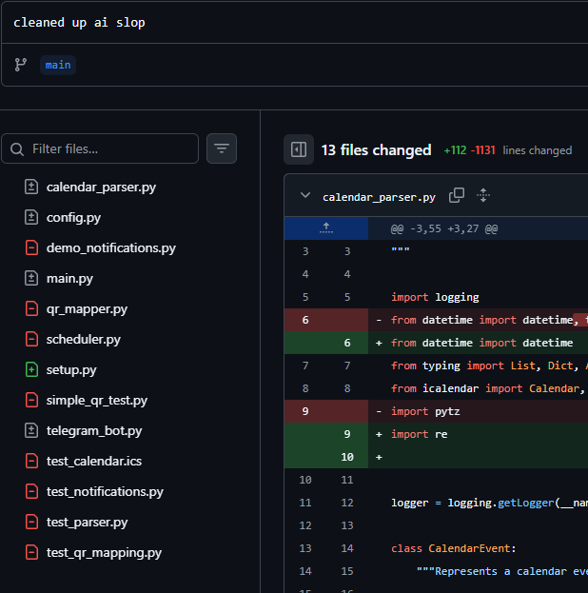Click the git branch icon beside main
Image resolution: width=588 pixels, height=593 pixels.
20,65
